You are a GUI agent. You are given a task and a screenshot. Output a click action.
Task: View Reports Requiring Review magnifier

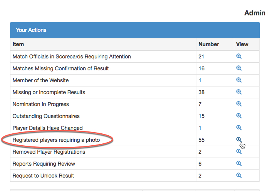(239, 163)
